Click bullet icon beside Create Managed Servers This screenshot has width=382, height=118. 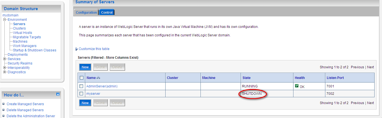[x=4, y=104]
